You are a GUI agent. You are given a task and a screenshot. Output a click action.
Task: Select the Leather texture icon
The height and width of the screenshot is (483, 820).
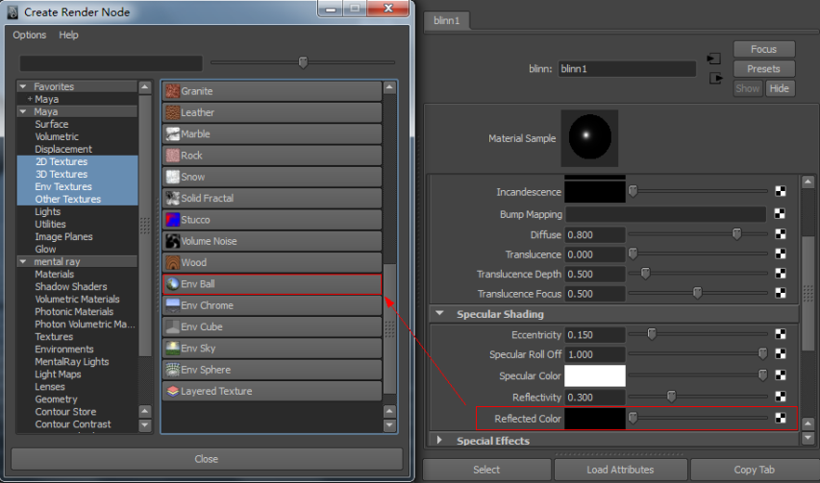173,112
